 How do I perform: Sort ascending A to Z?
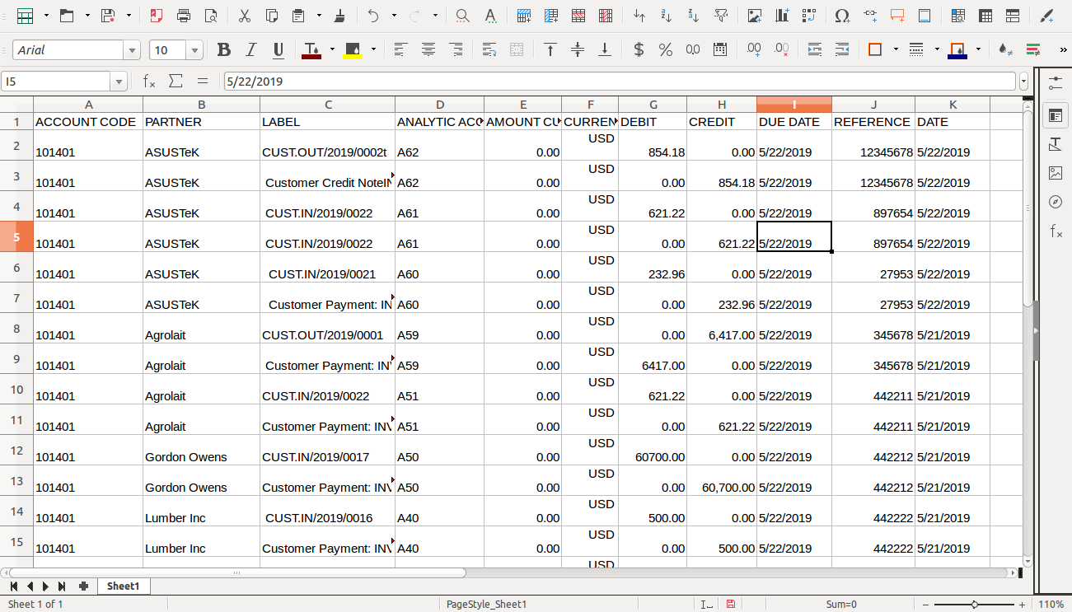tap(667, 16)
